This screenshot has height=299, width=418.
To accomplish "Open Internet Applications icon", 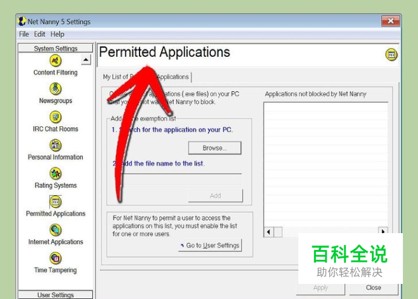I will (56, 230).
